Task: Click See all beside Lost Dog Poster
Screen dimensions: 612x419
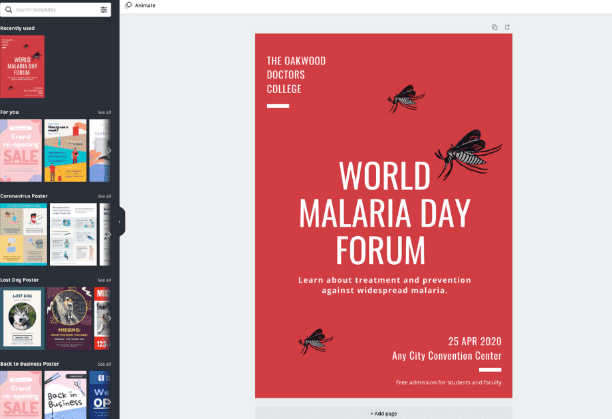Action: [x=104, y=280]
